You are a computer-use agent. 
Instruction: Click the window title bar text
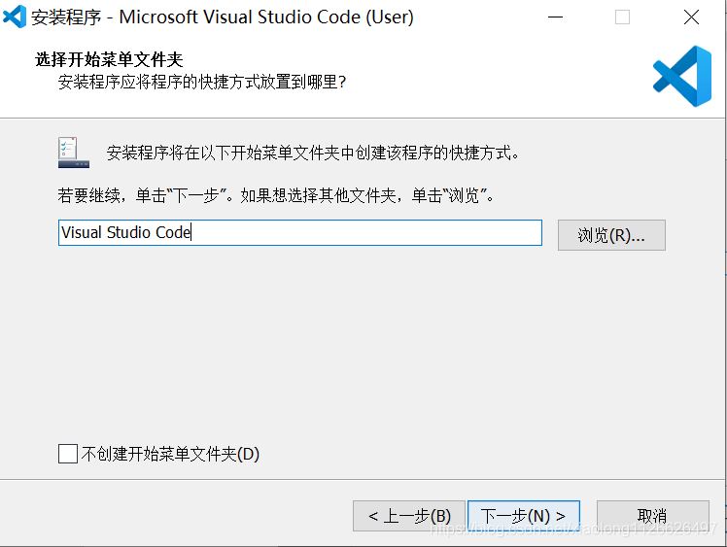click(223, 17)
